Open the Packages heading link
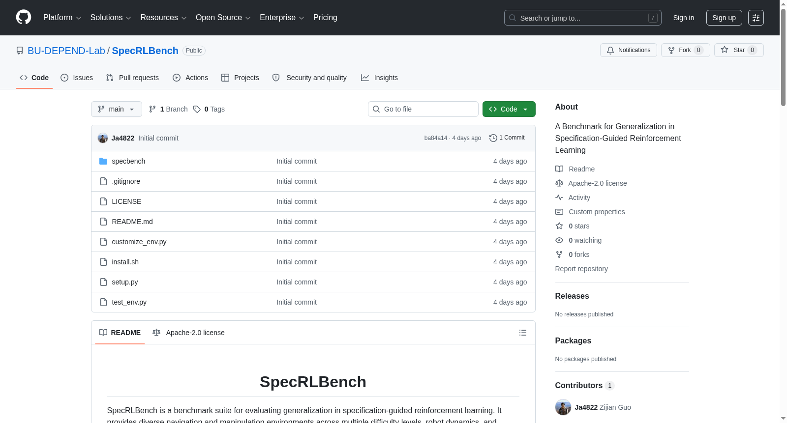787x423 pixels. 573,340
